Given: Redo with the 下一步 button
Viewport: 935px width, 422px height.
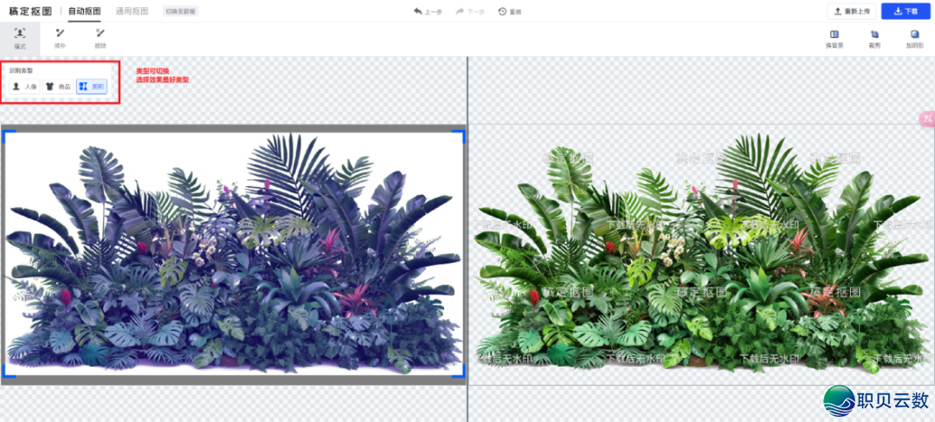Looking at the screenshot, I should (470, 11).
